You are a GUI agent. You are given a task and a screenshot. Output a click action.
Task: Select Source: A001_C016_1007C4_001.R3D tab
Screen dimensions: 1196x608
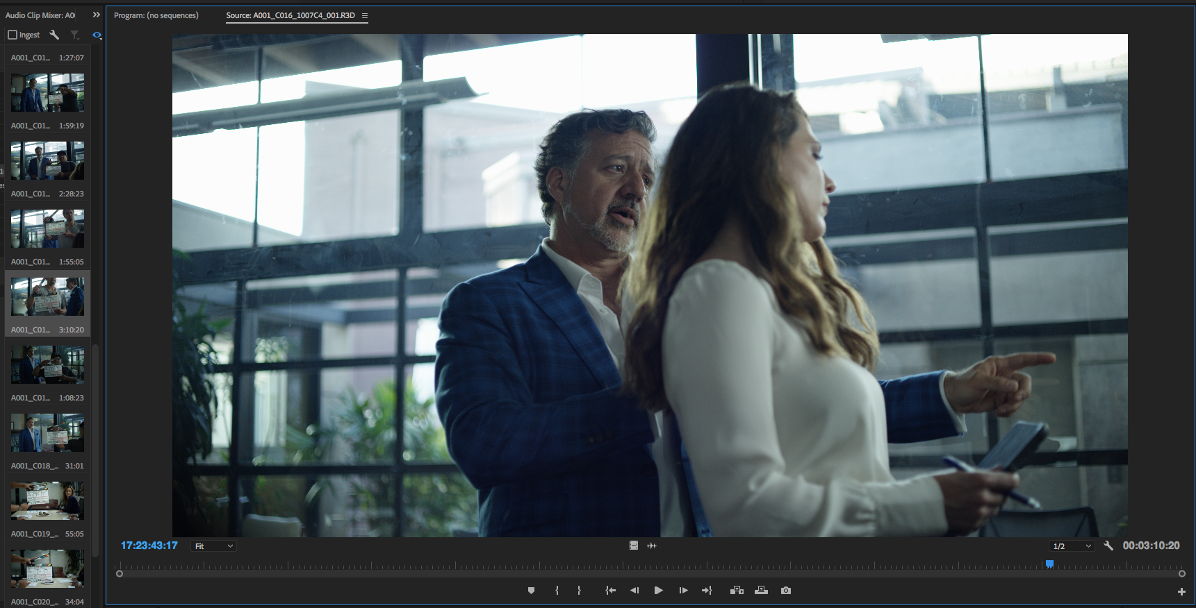pyautogui.click(x=290, y=15)
